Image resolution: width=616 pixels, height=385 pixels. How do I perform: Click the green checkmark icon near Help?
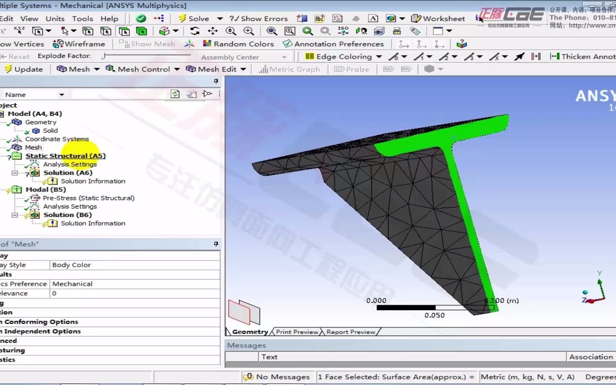click(x=141, y=19)
